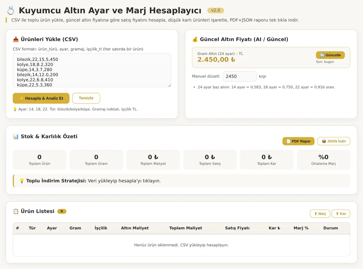363x269 pixels.
Task: Click the ring icon in title
Action: click(x=11, y=11)
